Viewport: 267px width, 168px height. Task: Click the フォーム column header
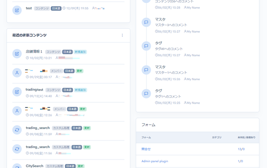click(146, 137)
